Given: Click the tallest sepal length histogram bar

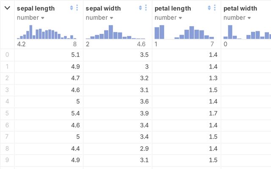Looking at the screenshot, I should (30, 32).
